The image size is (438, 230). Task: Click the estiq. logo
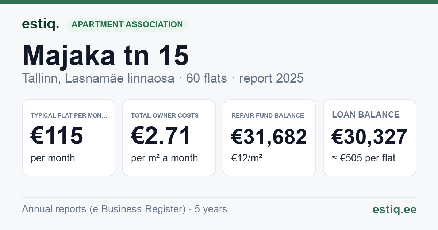[41, 24]
